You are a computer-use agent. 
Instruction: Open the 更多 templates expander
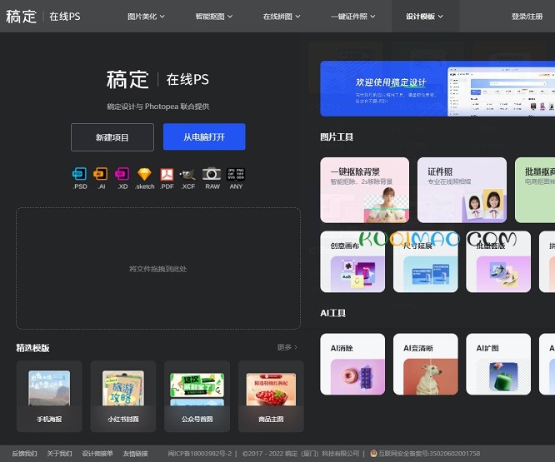287,347
